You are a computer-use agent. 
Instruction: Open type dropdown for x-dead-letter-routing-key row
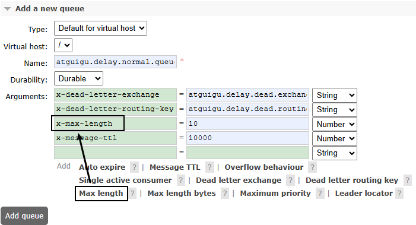tap(335, 110)
